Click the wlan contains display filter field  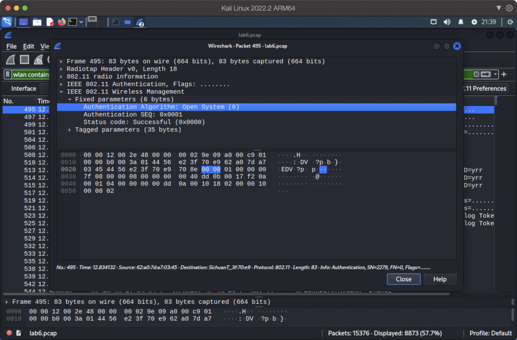click(31, 75)
